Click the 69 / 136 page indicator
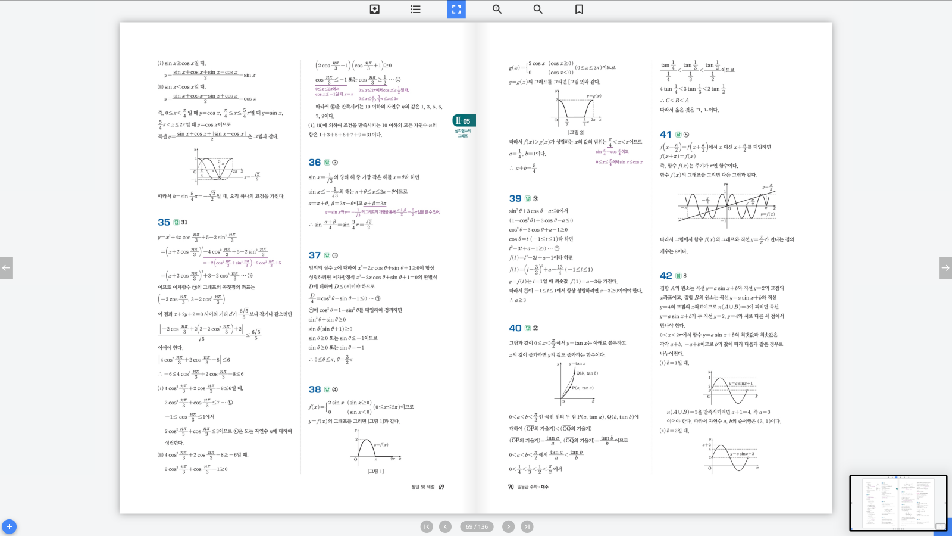 [477, 526]
